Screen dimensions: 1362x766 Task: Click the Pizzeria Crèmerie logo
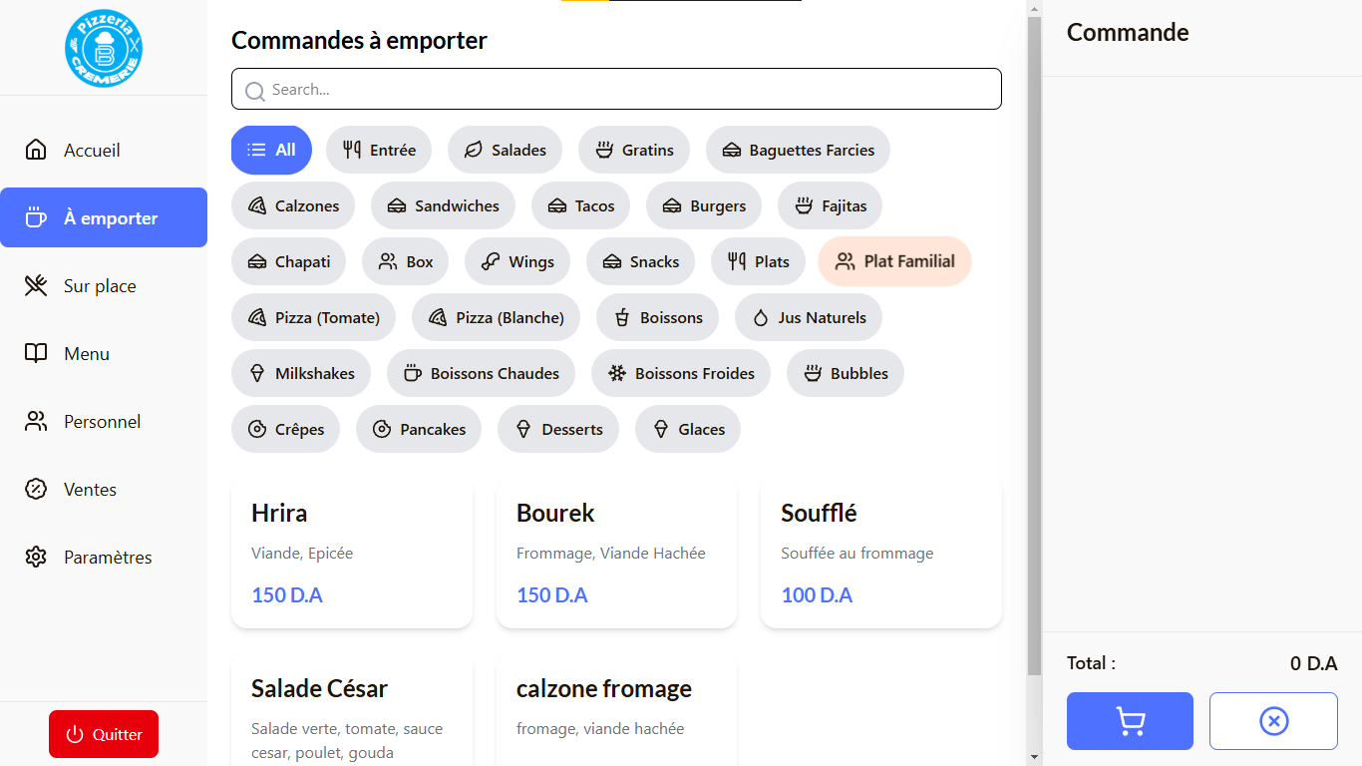[104, 48]
